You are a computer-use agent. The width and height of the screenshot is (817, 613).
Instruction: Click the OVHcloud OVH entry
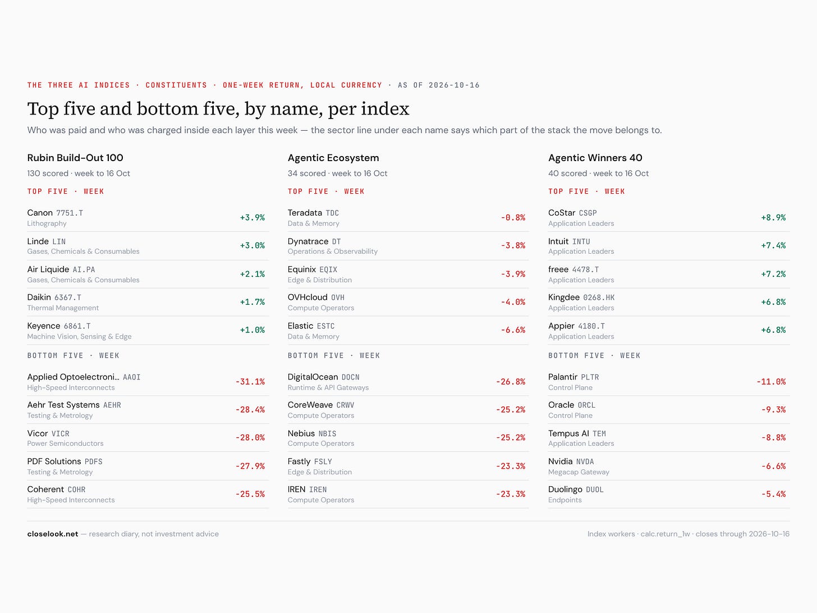click(x=316, y=298)
